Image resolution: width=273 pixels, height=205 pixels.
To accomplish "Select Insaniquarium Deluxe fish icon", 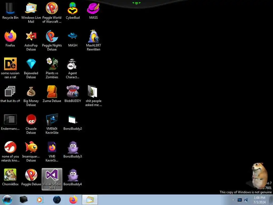I will tap(31, 152).
